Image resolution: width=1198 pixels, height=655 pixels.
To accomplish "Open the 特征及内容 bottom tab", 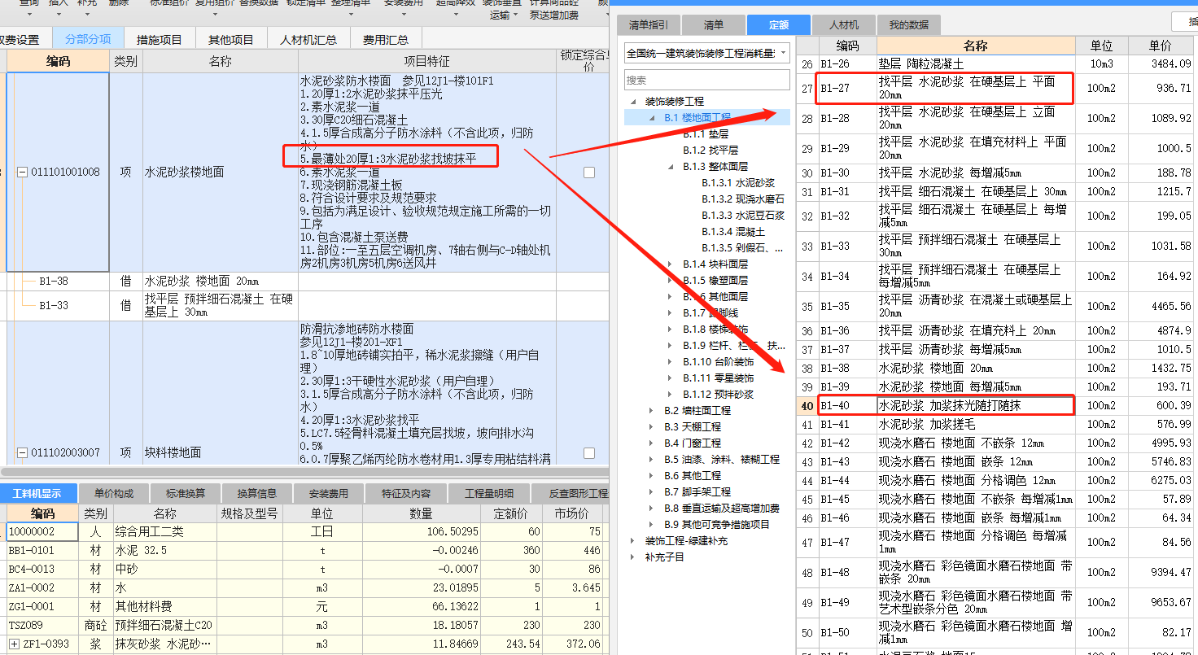I will [406, 493].
